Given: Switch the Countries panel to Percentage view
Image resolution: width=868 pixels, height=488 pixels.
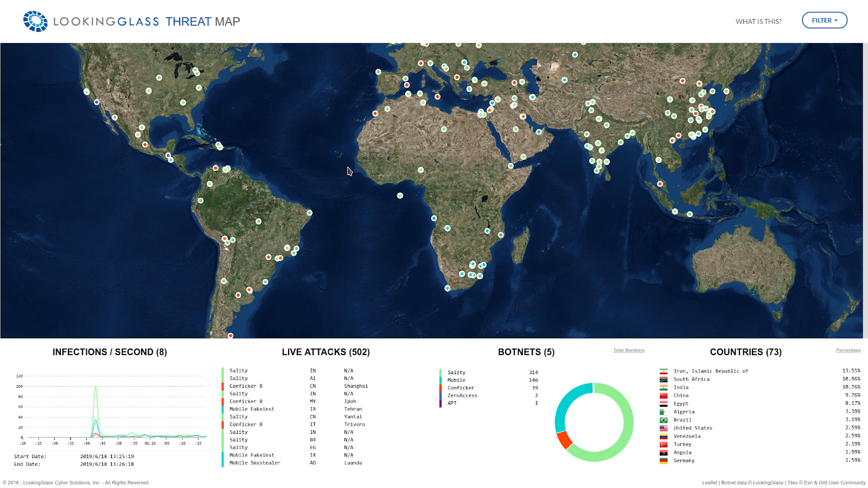Looking at the screenshot, I should (848, 350).
